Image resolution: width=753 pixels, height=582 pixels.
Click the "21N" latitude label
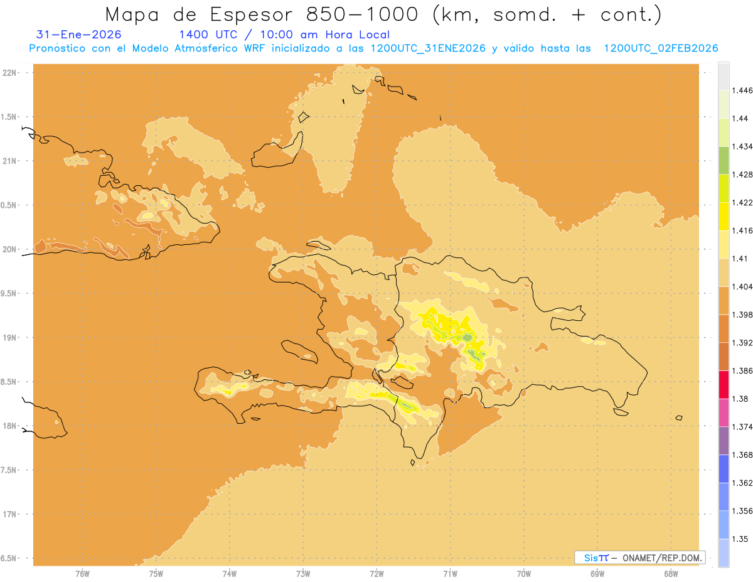(x=9, y=161)
